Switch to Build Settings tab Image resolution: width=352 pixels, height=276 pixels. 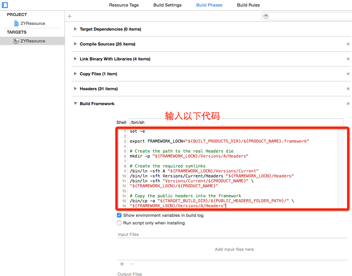168,5
